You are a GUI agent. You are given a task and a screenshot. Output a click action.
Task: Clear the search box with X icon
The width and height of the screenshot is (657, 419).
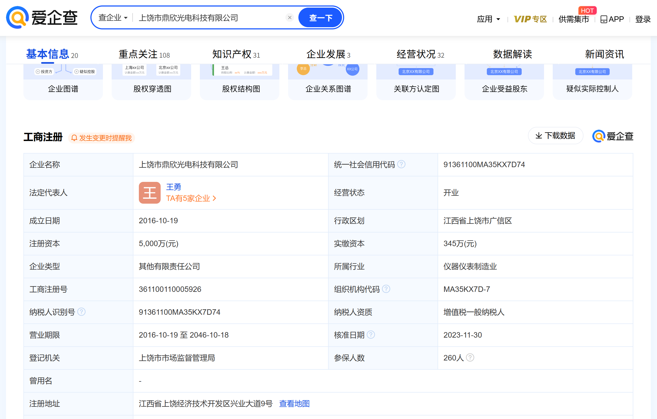(289, 18)
